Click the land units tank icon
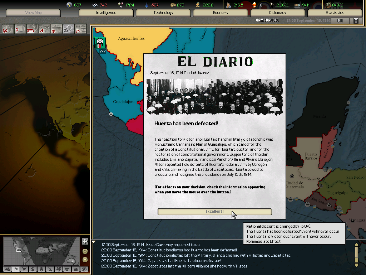Viewport: 366px width, 275px height. click(32, 29)
